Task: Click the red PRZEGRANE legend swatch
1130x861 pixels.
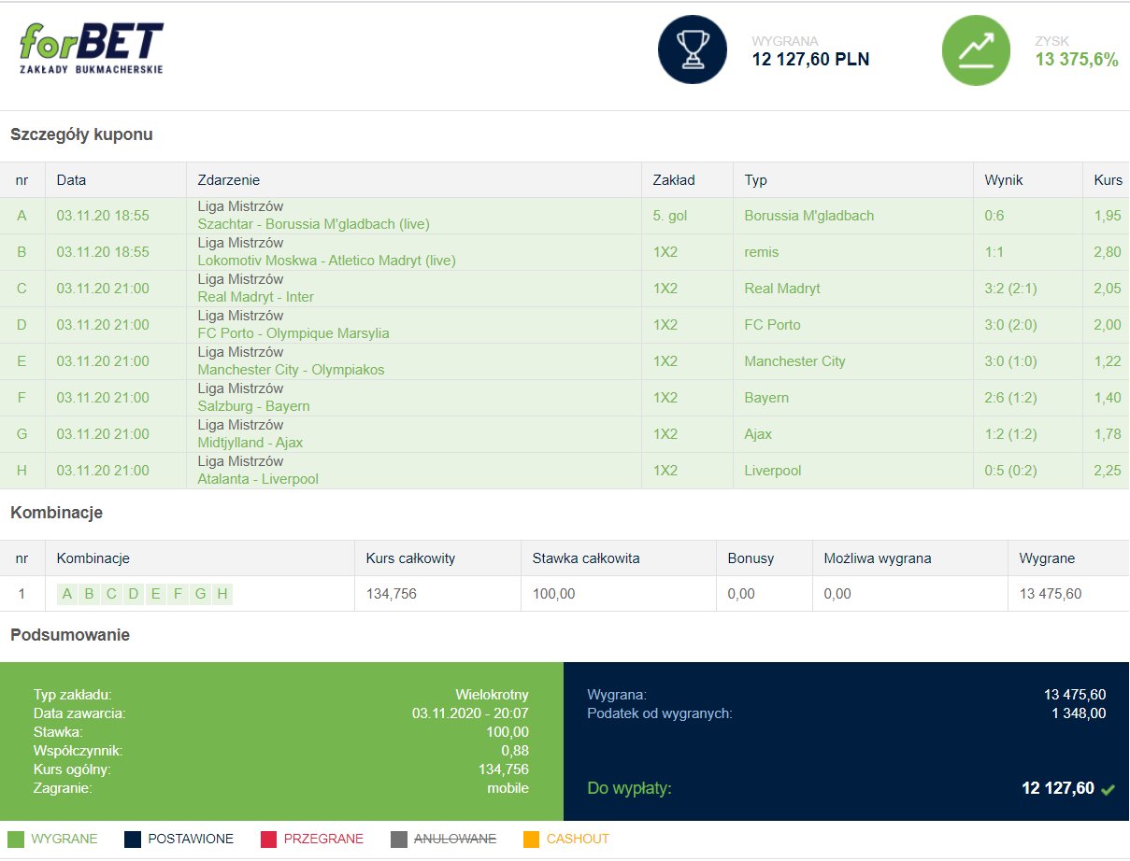Action: coord(268,839)
